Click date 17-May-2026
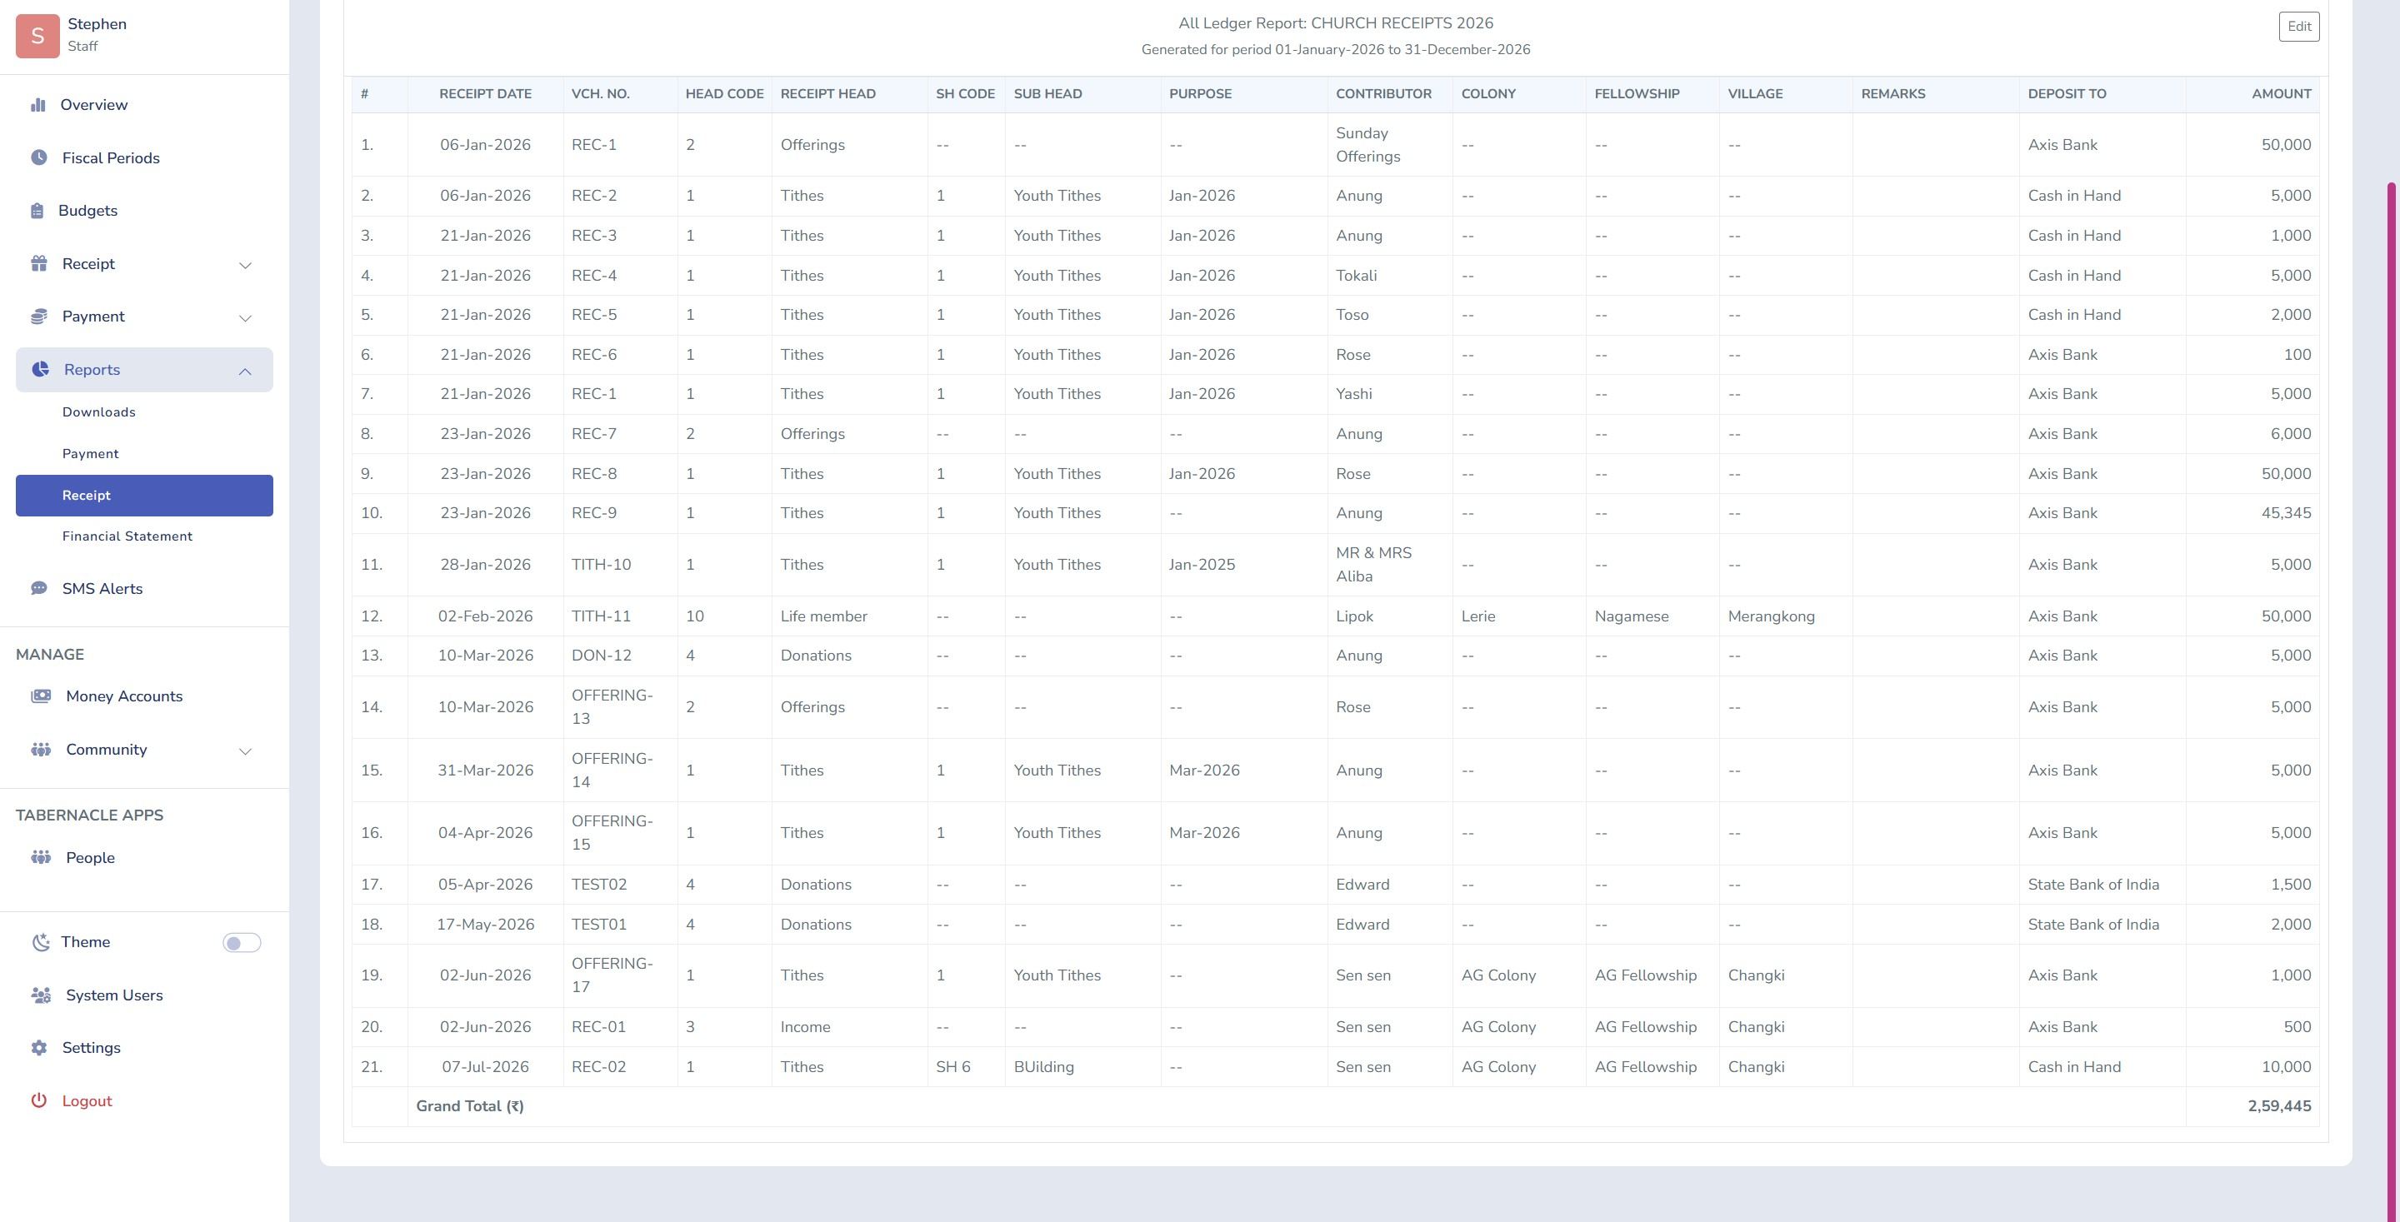The width and height of the screenshot is (2400, 1222). coord(485,925)
